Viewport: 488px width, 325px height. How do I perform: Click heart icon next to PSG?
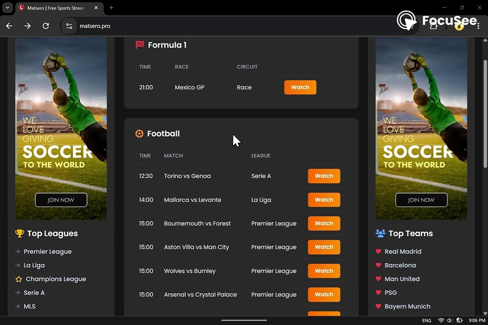click(x=379, y=292)
